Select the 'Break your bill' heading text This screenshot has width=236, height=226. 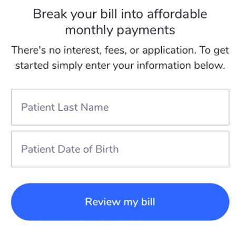[120, 22]
